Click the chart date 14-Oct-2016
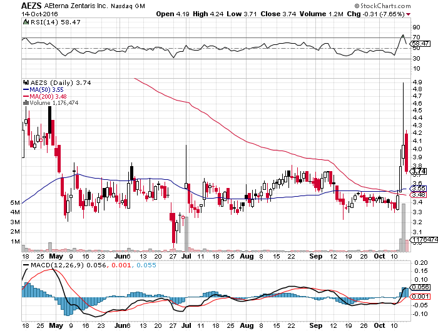This screenshot has height=331, width=438. click(x=39, y=14)
